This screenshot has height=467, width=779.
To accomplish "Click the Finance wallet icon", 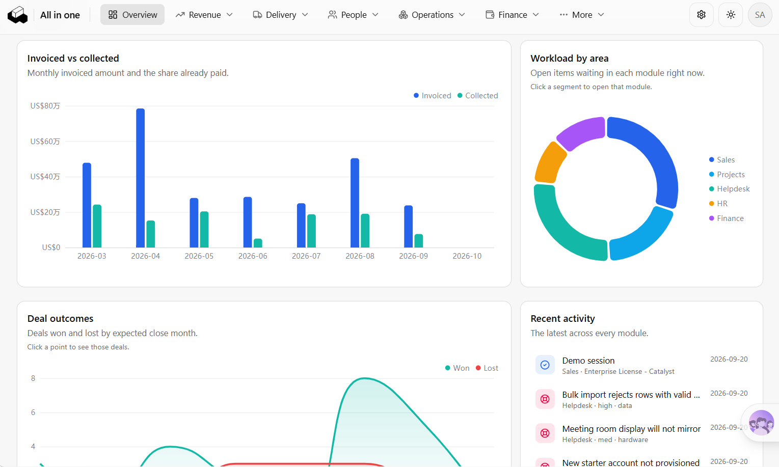I will [490, 15].
